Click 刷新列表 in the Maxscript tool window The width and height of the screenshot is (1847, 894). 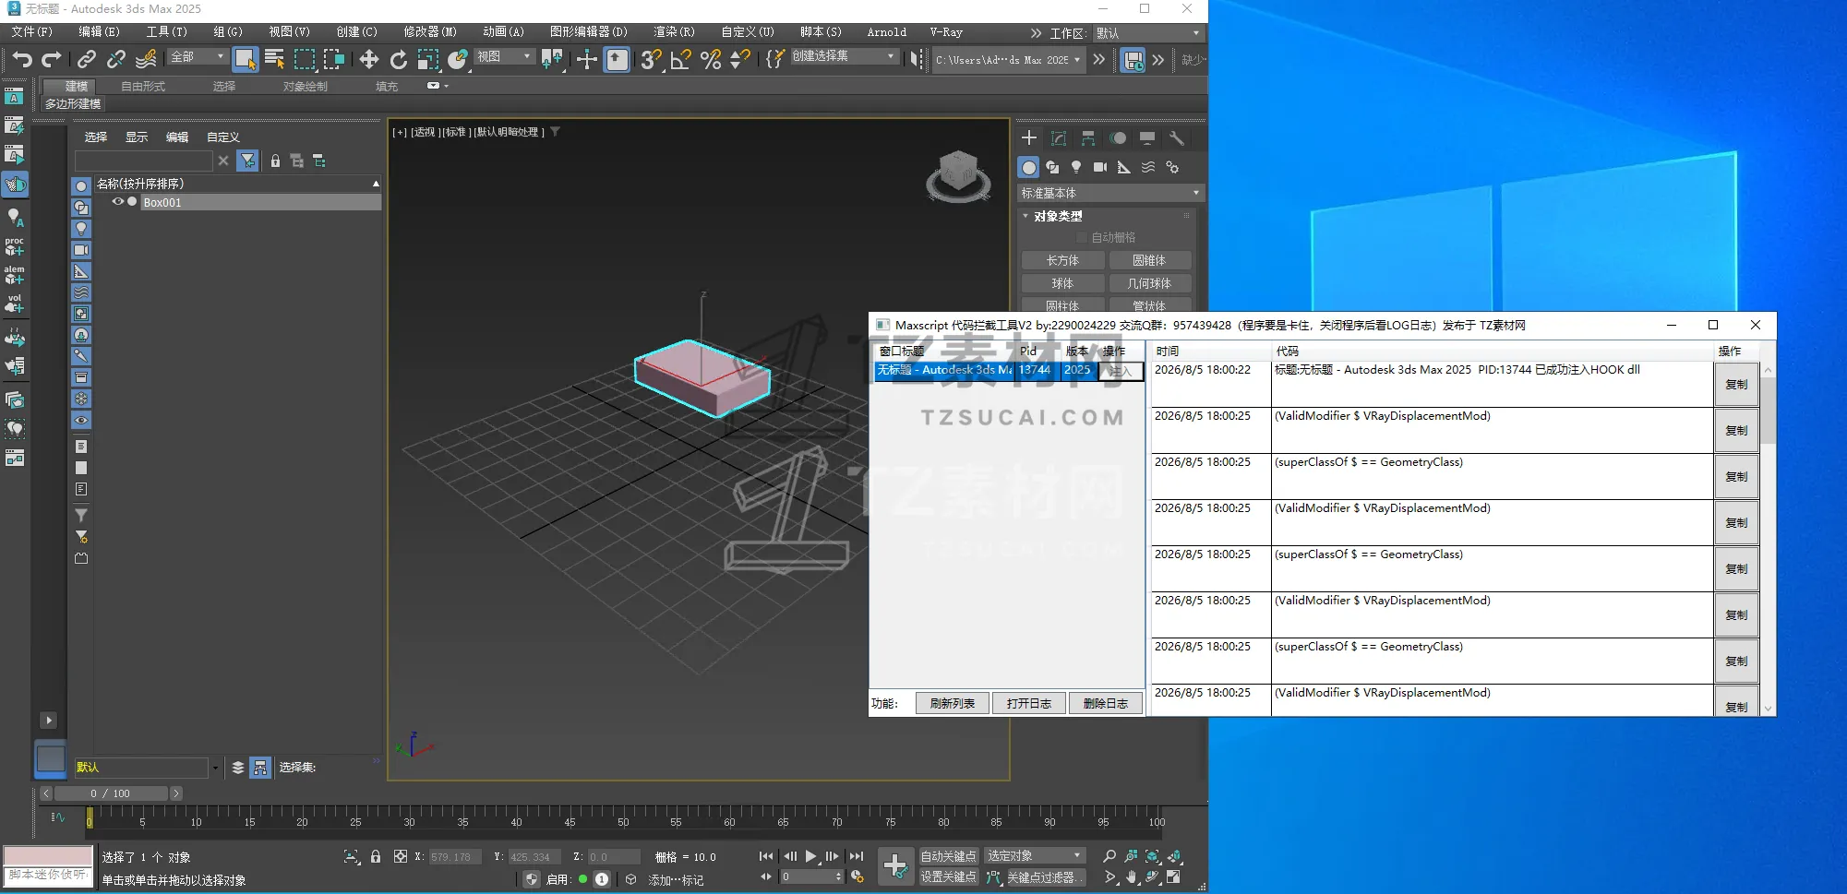952,703
